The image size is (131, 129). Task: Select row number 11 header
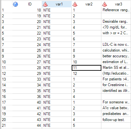pyautogui.click(x=7, y=68)
